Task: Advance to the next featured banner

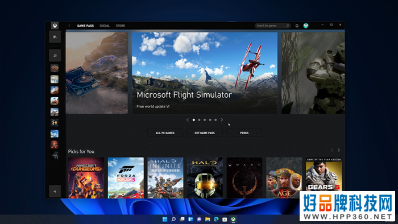Action: point(222,120)
